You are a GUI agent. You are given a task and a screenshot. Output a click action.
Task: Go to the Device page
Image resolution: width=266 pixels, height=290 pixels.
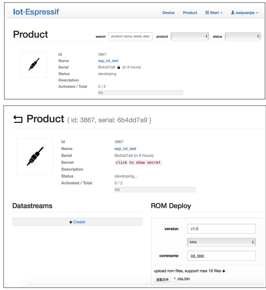coord(168,13)
